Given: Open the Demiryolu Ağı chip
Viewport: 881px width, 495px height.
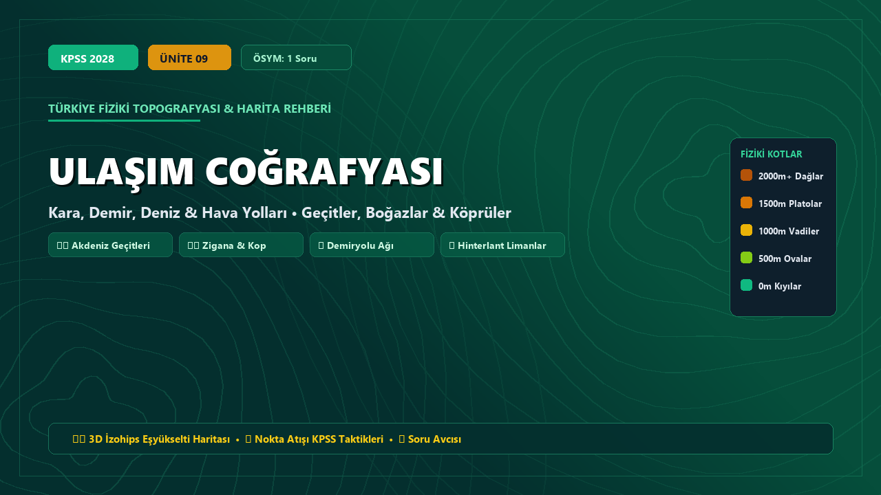Looking at the screenshot, I should point(372,245).
